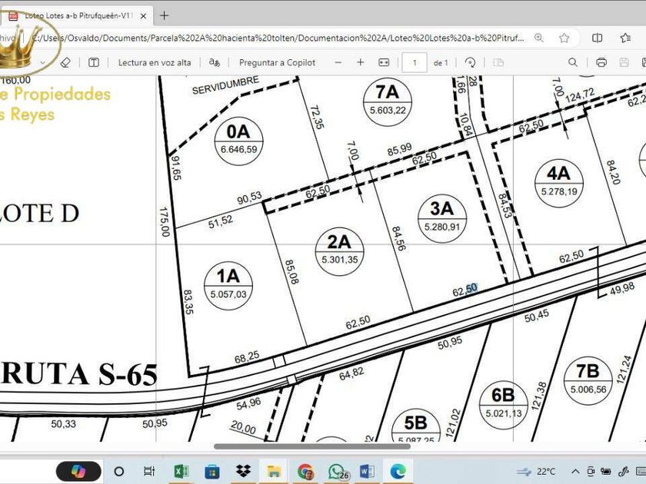
Task: Click Preguntar a Copilot
Action: coord(277,62)
